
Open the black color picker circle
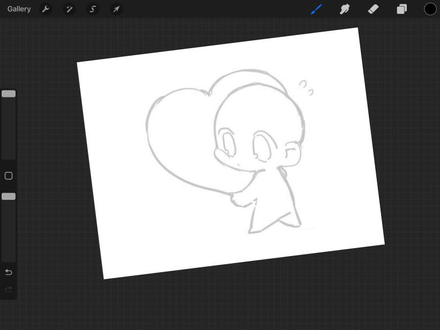click(x=430, y=9)
